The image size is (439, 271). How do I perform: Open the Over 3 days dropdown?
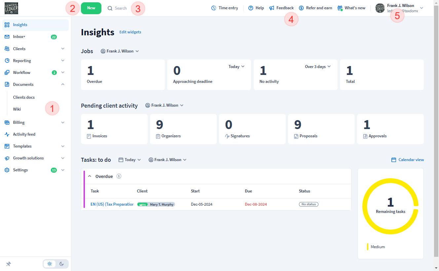click(x=317, y=67)
